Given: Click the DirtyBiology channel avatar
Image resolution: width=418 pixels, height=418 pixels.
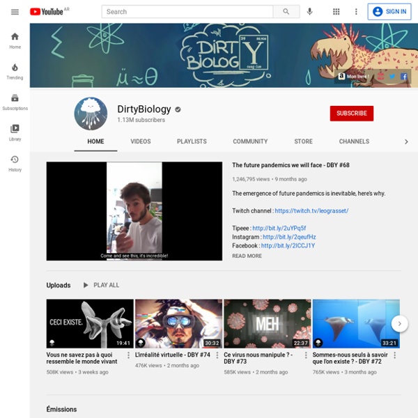Looking at the screenshot, I should click(91, 114).
